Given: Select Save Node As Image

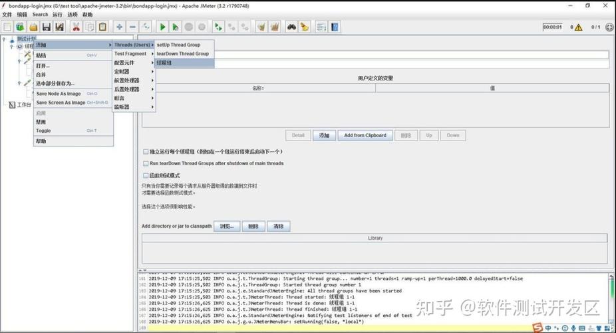Looking at the screenshot, I should [x=73, y=93].
